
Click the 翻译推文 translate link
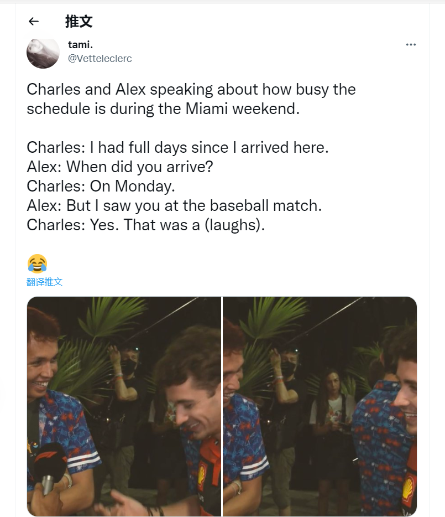[x=45, y=282]
